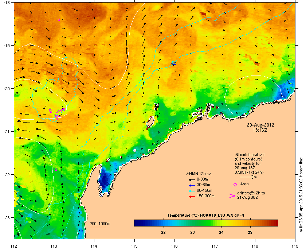Click the blue mooring marker near longitude 116
This screenshot has width=306, height=248.
[174, 63]
